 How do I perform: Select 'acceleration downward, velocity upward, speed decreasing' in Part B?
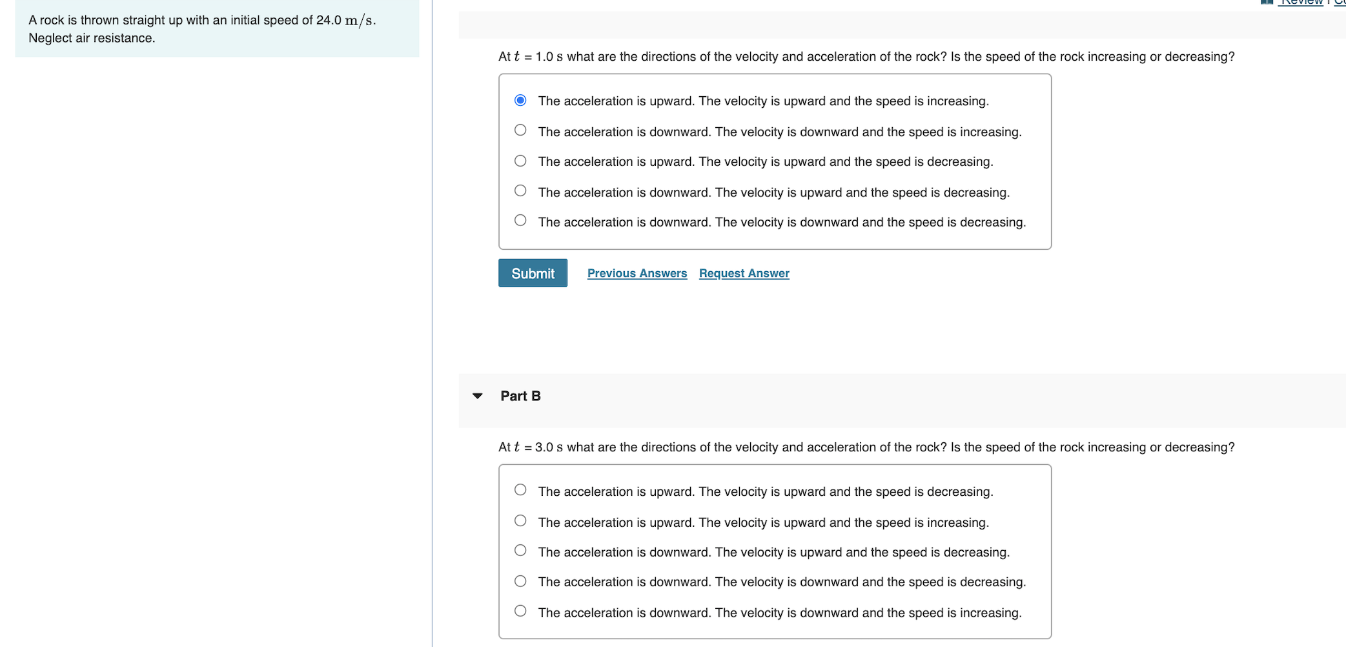520,549
